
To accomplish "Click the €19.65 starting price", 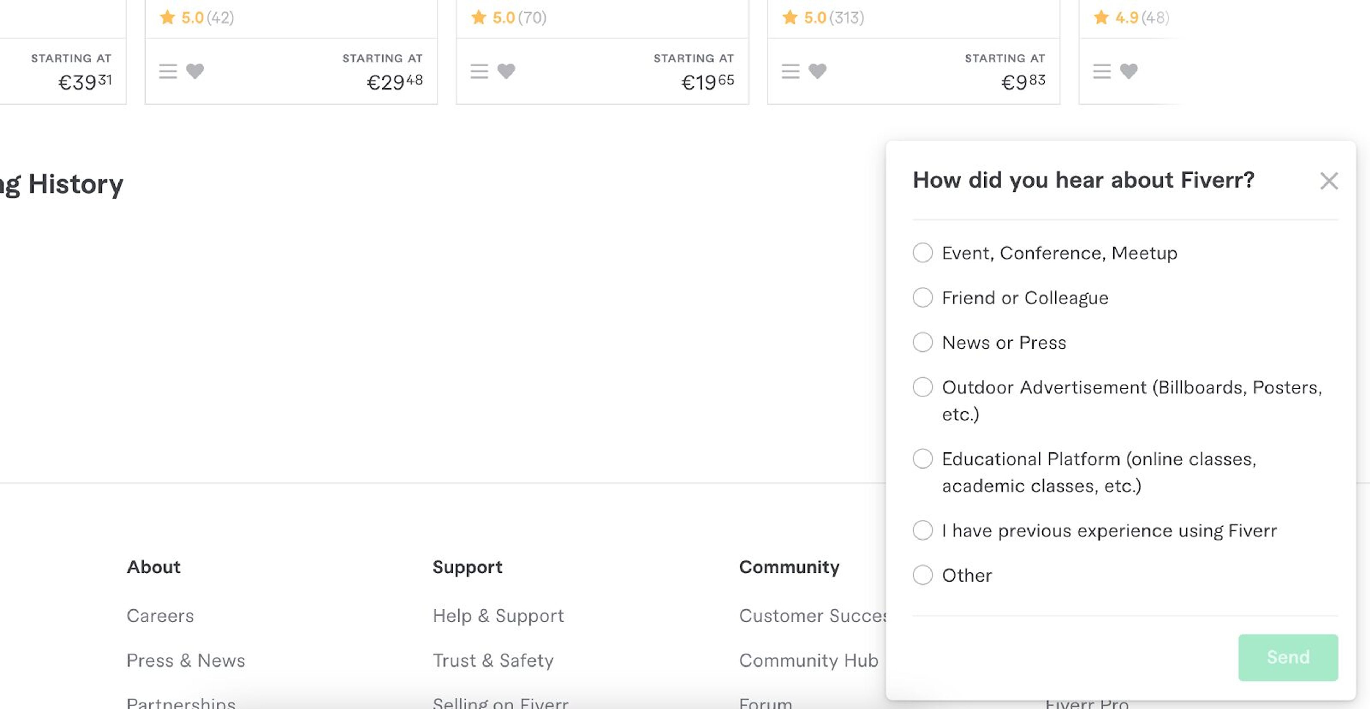I will click(x=707, y=82).
